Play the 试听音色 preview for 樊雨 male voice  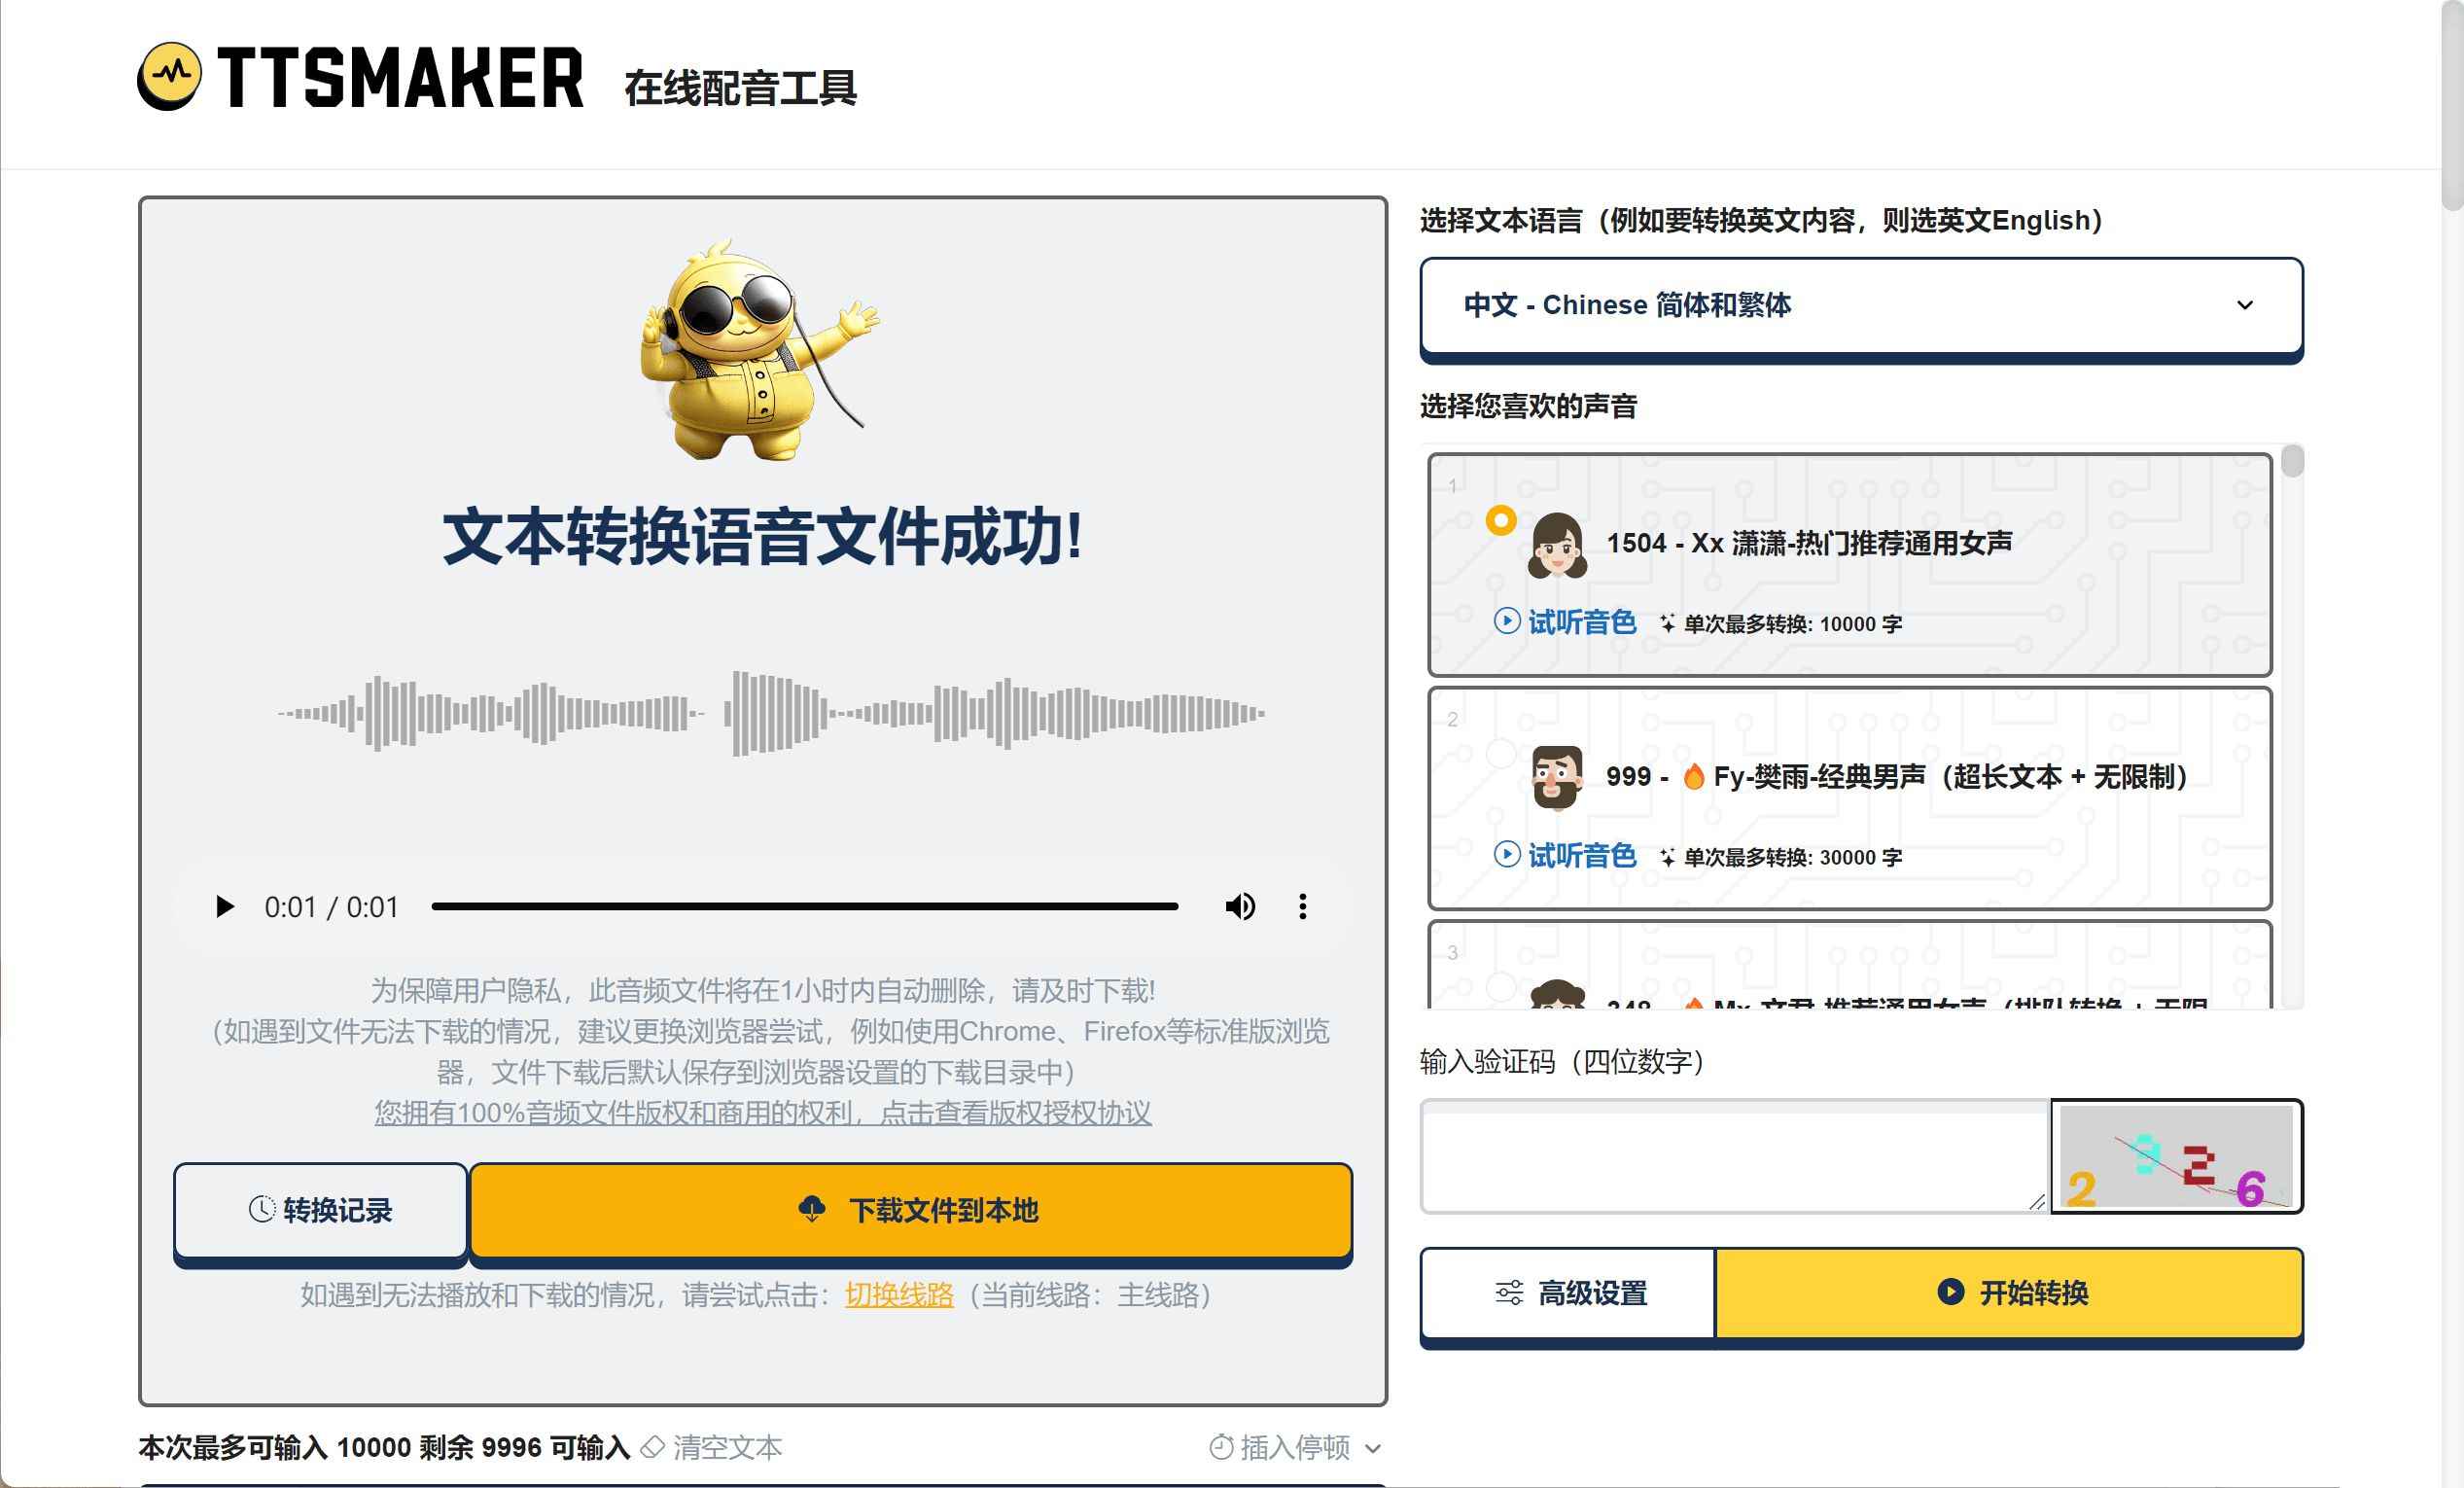coord(1565,856)
